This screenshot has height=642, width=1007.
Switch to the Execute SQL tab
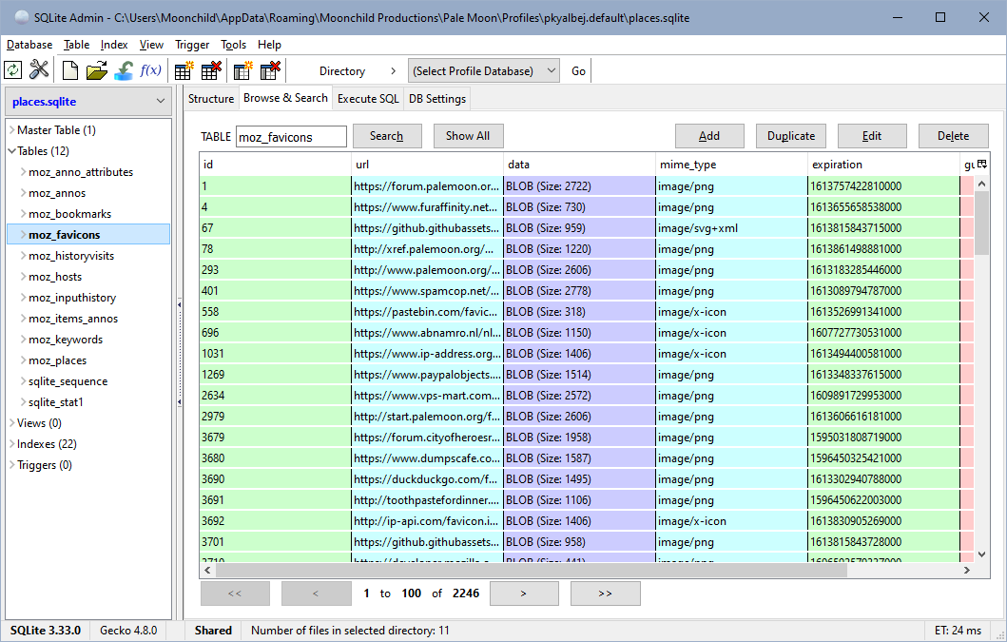pyautogui.click(x=368, y=99)
